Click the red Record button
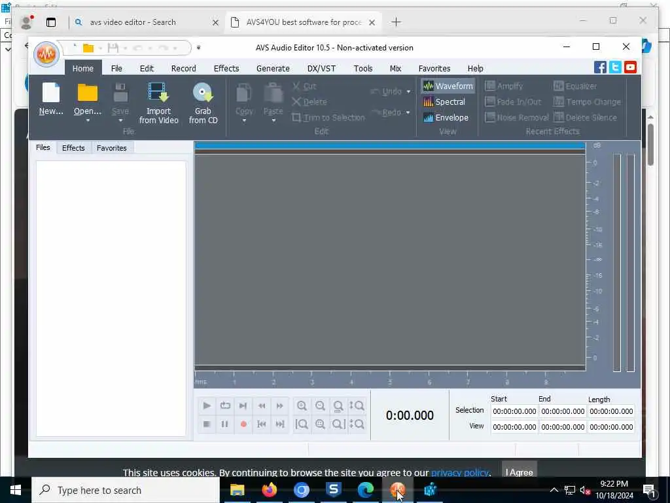The image size is (670, 503). (x=243, y=424)
